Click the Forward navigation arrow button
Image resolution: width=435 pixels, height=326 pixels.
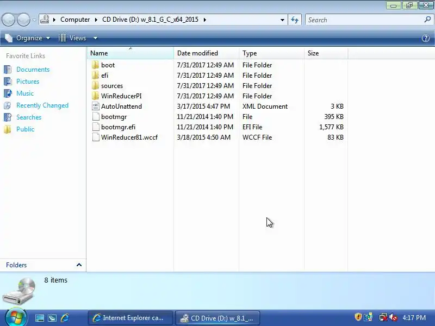point(23,20)
